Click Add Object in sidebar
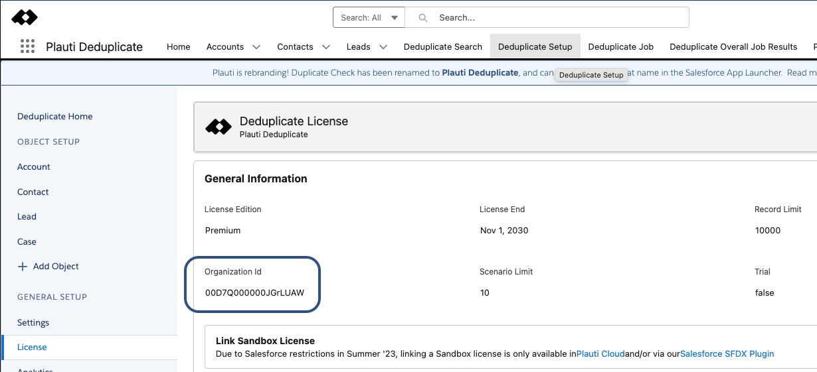The image size is (817, 372). point(56,267)
